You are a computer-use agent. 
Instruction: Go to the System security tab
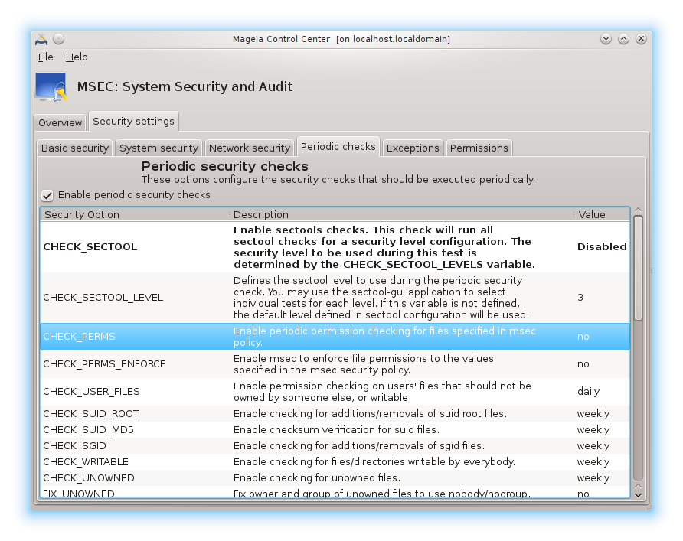point(158,148)
